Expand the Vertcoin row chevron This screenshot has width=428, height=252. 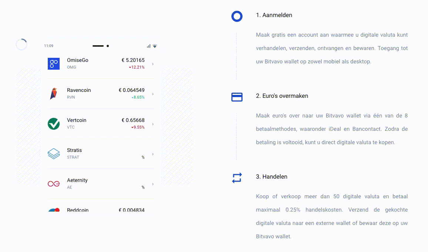[153, 124]
